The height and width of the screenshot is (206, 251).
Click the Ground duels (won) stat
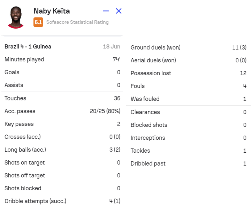(x=188, y=47)
